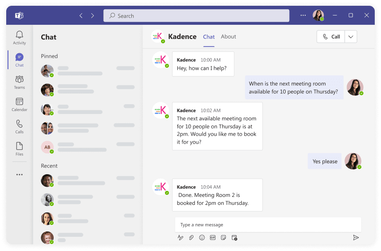Switch to the About tab

[228, 37]
